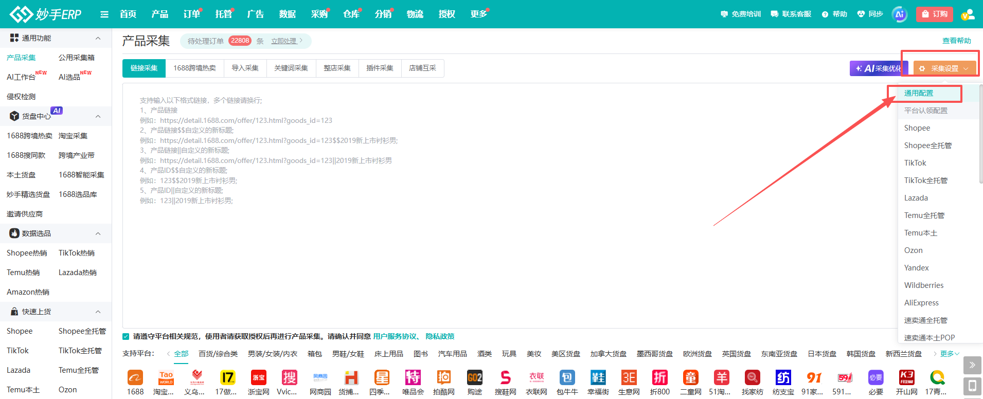Select Wildberries in the settings dropdown

tap(924, 285)
